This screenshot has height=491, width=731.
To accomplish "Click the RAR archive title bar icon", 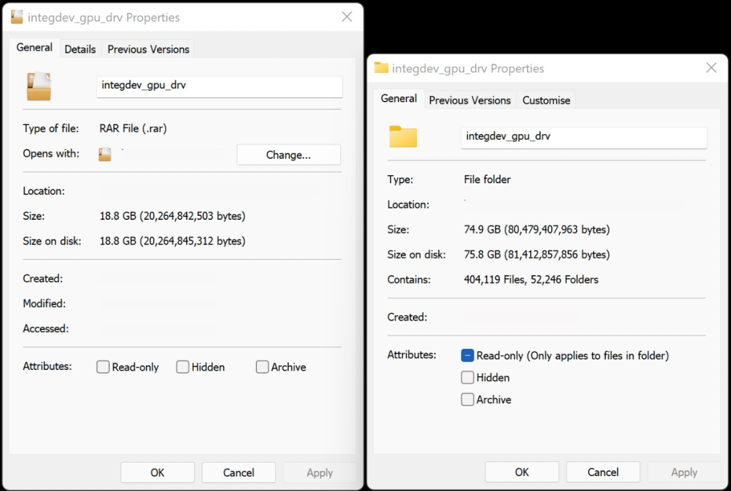I will (17, 18).
